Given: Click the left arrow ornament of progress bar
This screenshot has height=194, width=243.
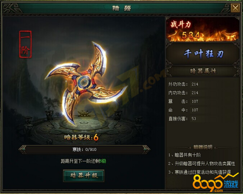Looking at the screenshot, I should point(23,149).
